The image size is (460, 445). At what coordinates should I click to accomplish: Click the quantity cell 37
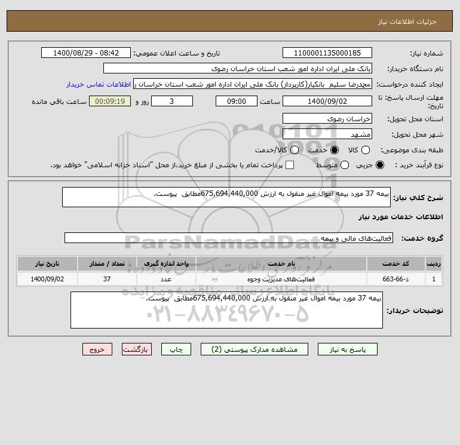[x=107, y=279]
